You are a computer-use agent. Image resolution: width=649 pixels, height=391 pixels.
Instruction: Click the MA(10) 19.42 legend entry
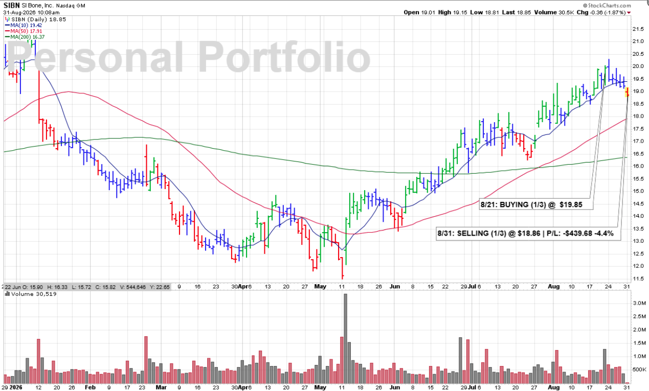[x=26, y=25]
